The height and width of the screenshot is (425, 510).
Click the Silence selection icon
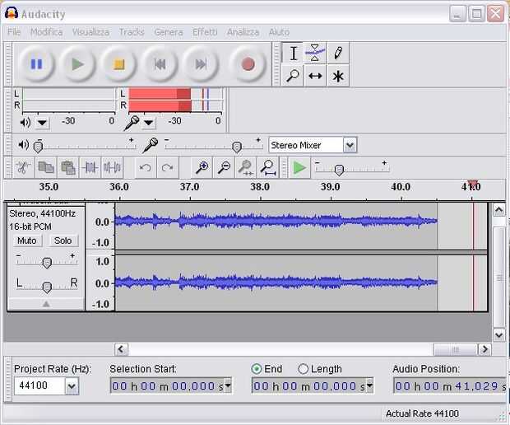point(112,168)
